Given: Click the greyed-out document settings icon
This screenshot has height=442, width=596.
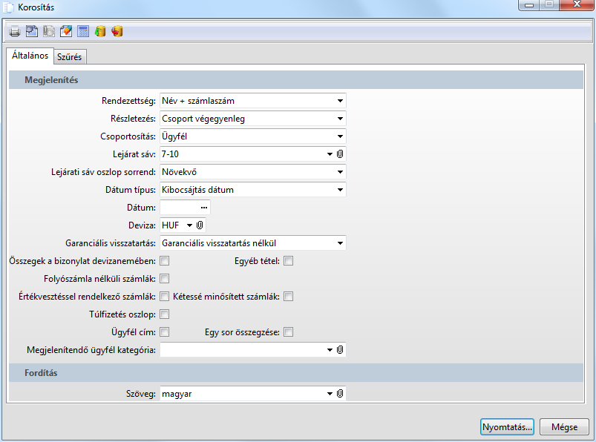Looking at the screenshot, I should [x=49, y=31].
